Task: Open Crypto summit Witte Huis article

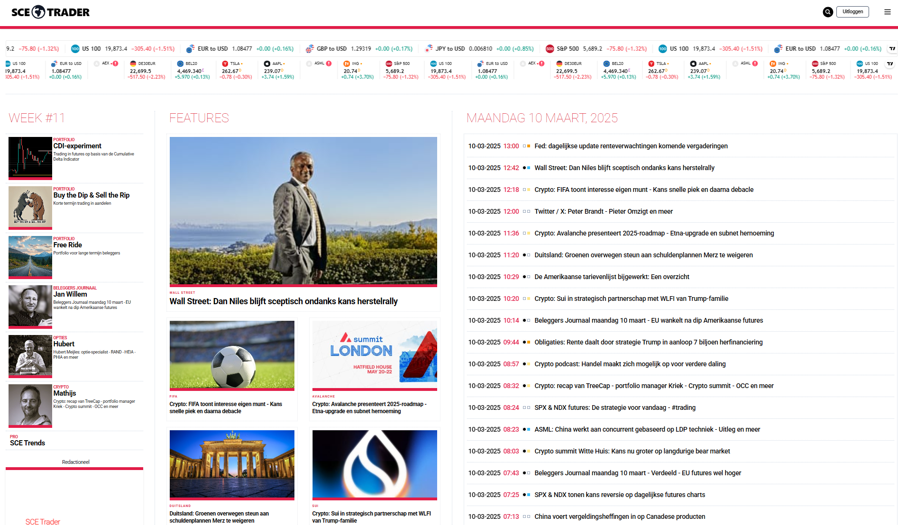Action: (x=632, y=451)
